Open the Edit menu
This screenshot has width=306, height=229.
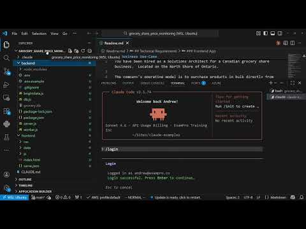coord(24,34)
